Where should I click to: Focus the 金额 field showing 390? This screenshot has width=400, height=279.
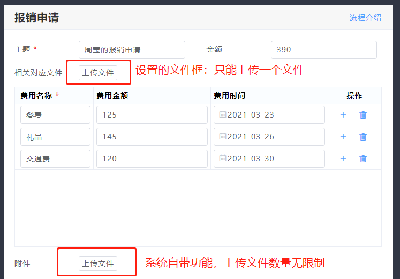323,50
